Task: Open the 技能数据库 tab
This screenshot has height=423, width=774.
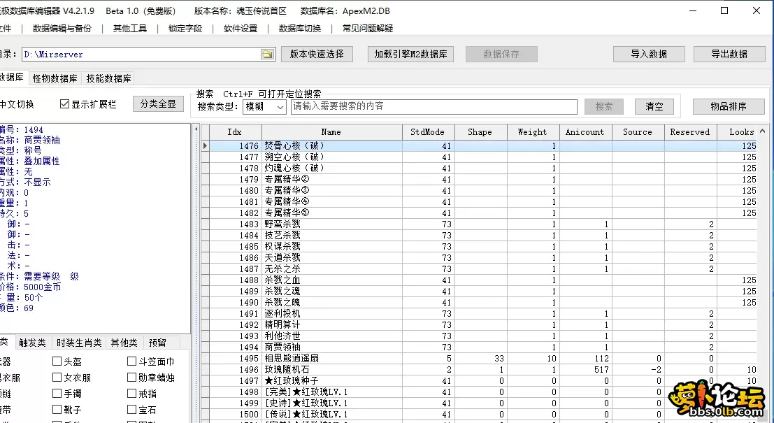Action: [x=109, y=78]
